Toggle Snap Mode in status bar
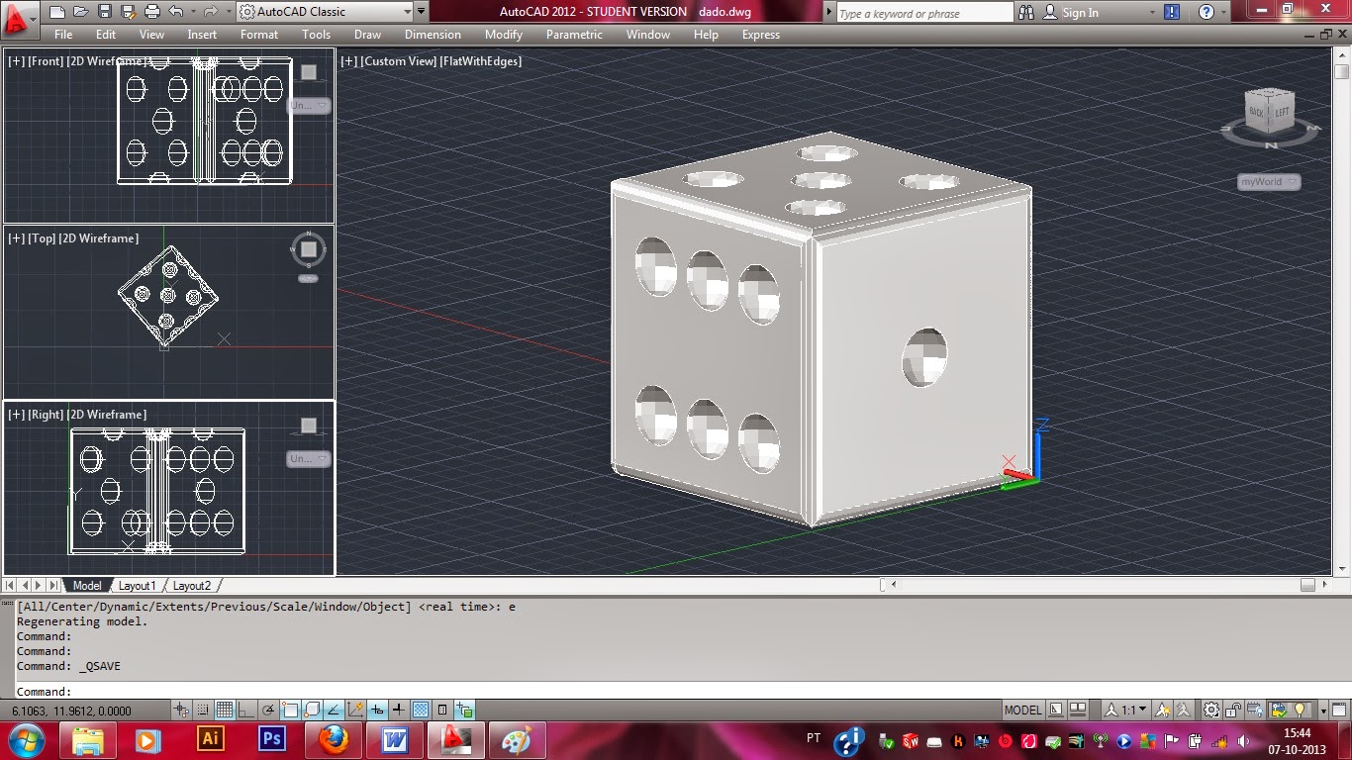 203,710
